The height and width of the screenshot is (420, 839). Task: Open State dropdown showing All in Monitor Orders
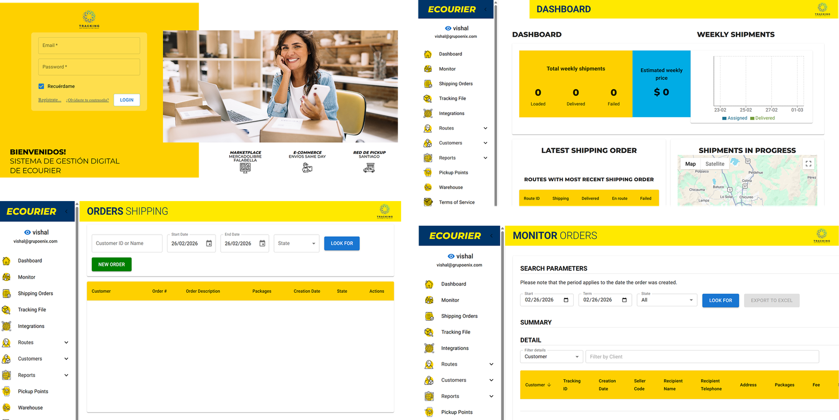[666, 300]
